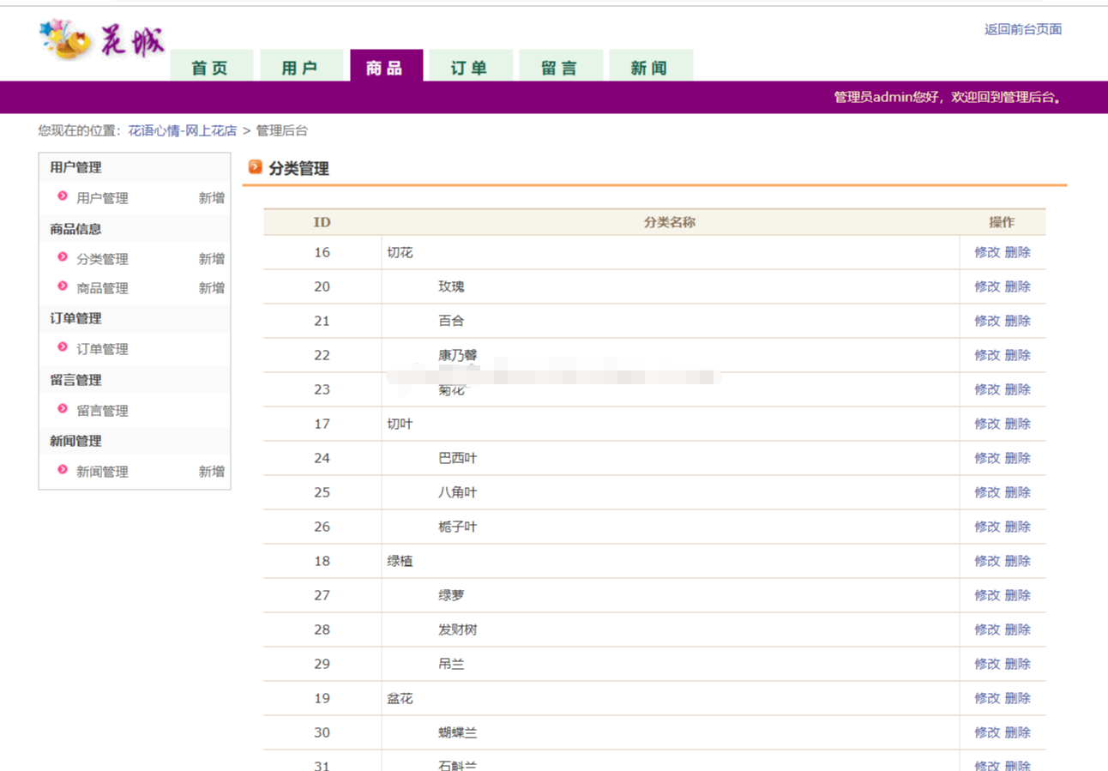Open 分类管理 in the sidebar
The image size is (1108, 771).
[102, 259]
